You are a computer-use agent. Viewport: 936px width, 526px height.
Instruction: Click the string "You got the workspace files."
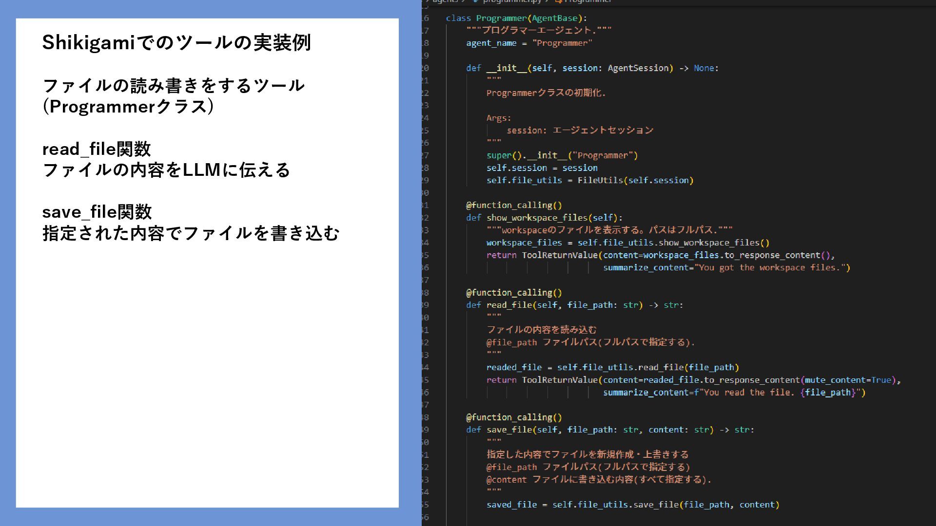pyautogui.click(x=770, y=267)
